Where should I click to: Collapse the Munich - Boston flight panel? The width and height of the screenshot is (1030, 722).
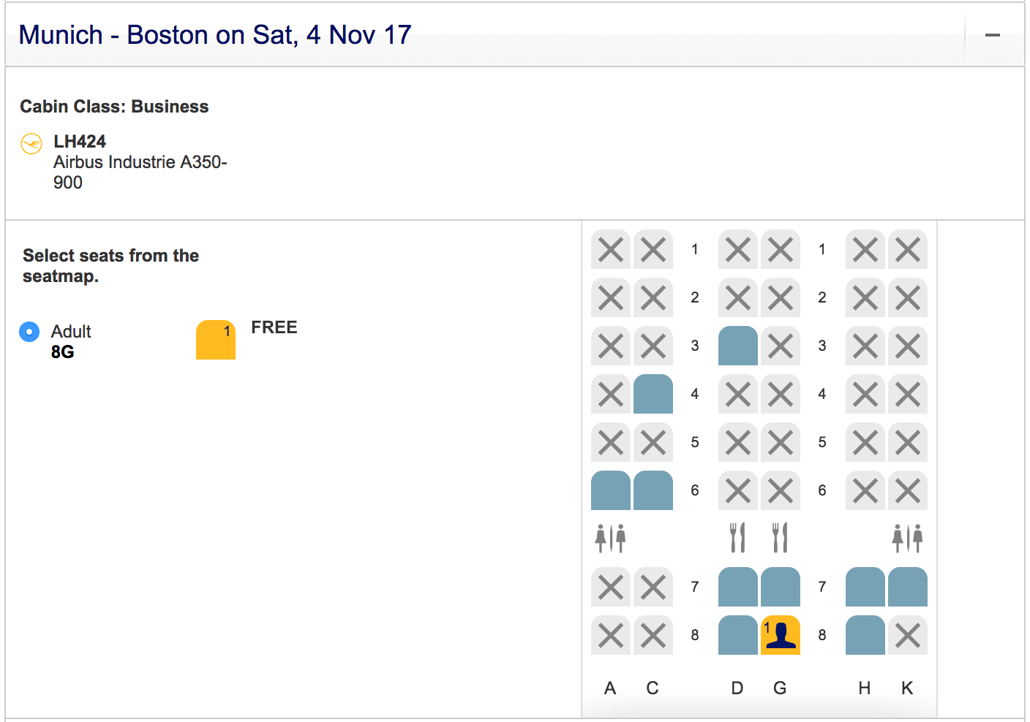(992, 35)
